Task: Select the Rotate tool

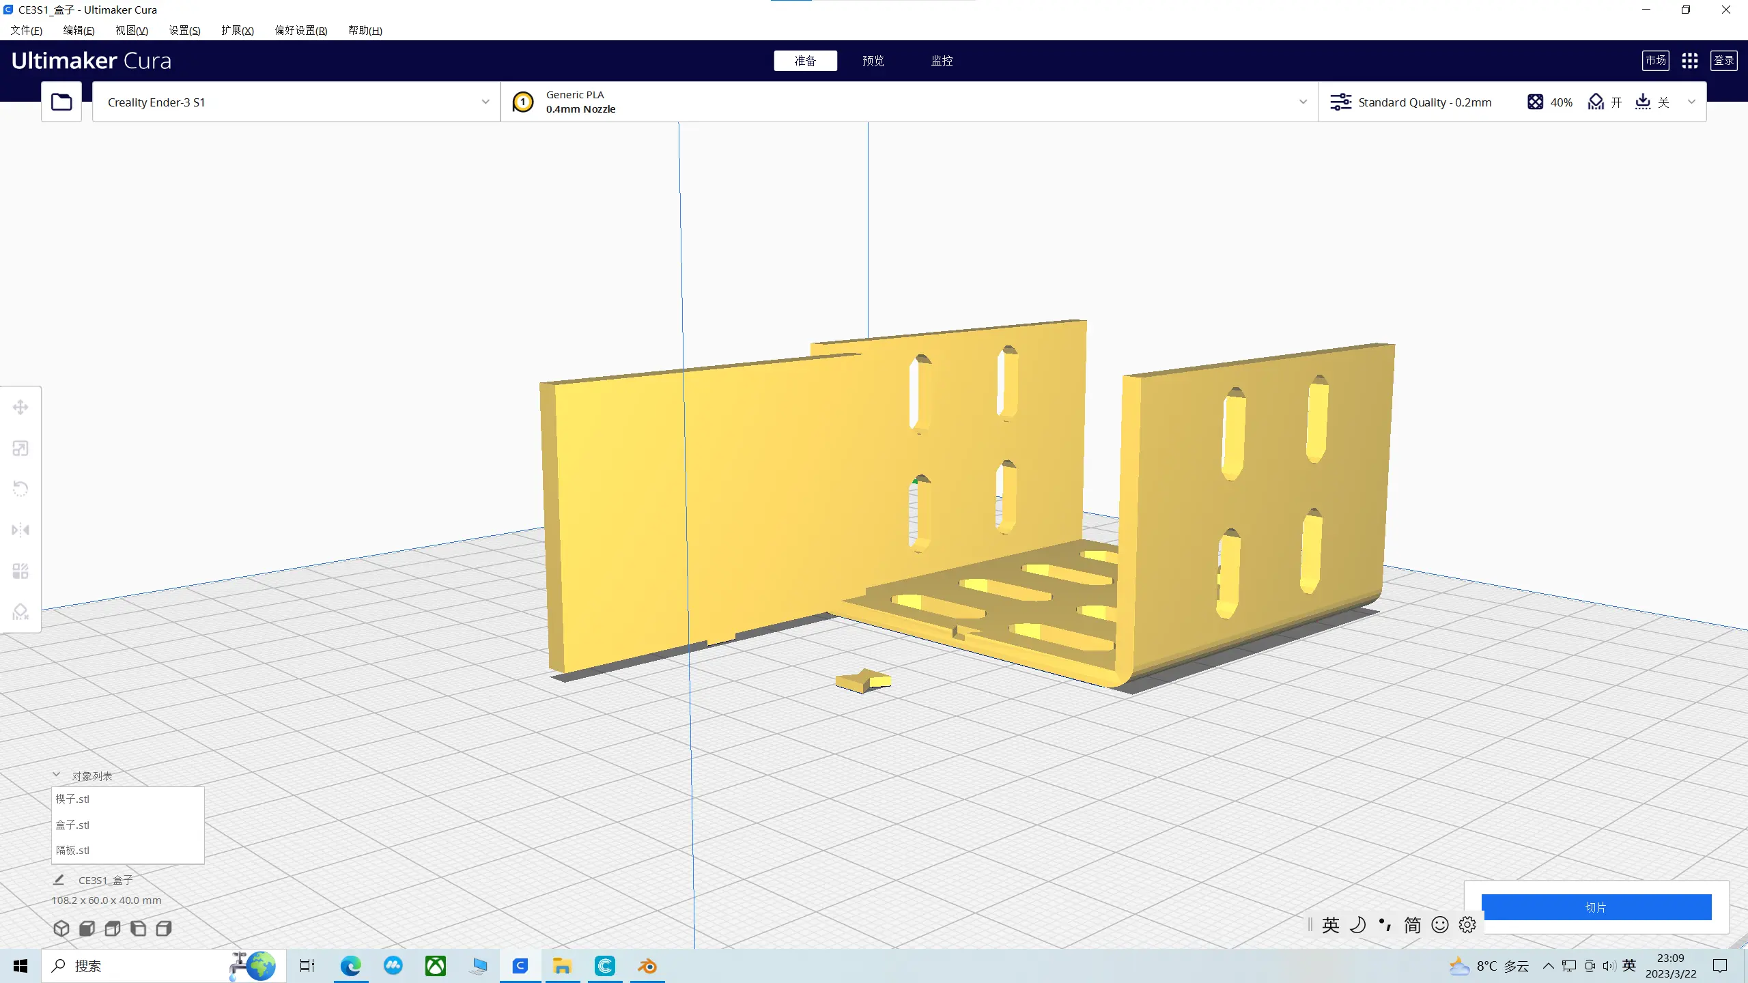Action: pos(20,489)
